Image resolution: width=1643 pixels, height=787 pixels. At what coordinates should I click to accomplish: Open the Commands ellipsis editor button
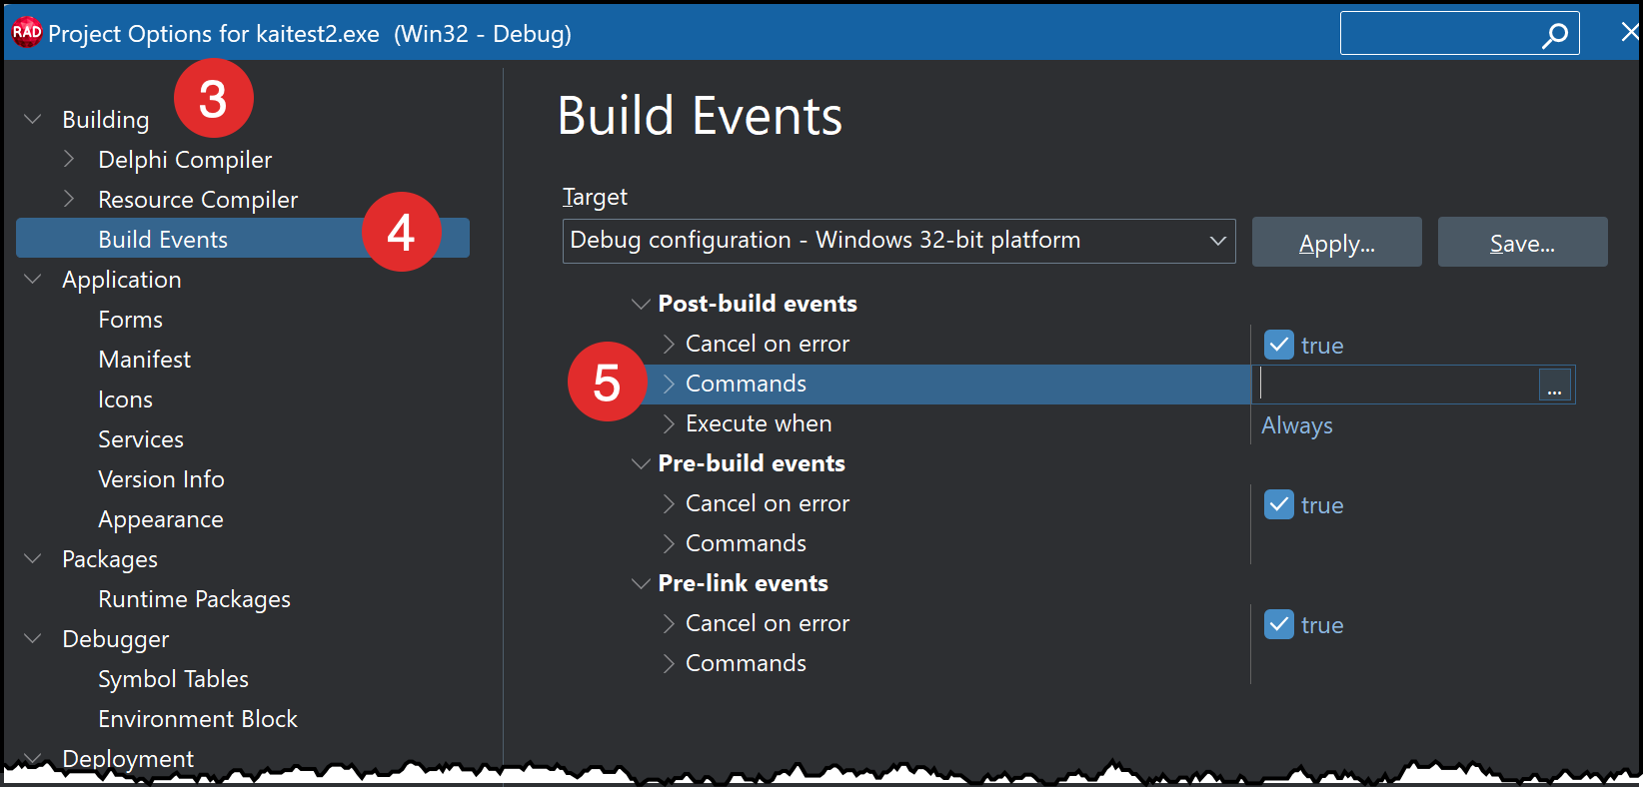pyautogui.click(x=1554, y=385)
